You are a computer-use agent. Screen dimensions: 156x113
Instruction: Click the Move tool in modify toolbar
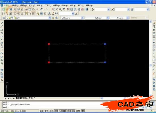(154, 40)
